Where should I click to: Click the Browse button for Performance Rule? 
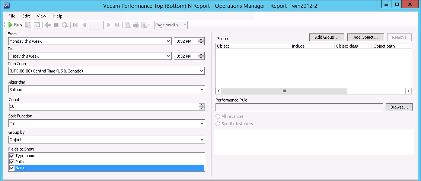[399, 107]
